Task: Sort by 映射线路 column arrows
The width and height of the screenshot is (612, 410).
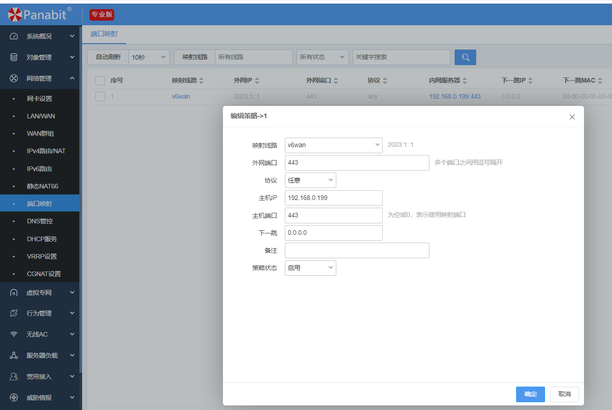Action: click(201, 81)
